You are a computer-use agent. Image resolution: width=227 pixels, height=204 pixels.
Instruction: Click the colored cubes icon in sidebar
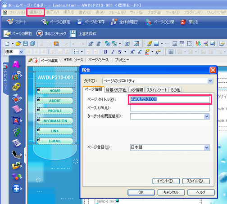click(17, 177)
